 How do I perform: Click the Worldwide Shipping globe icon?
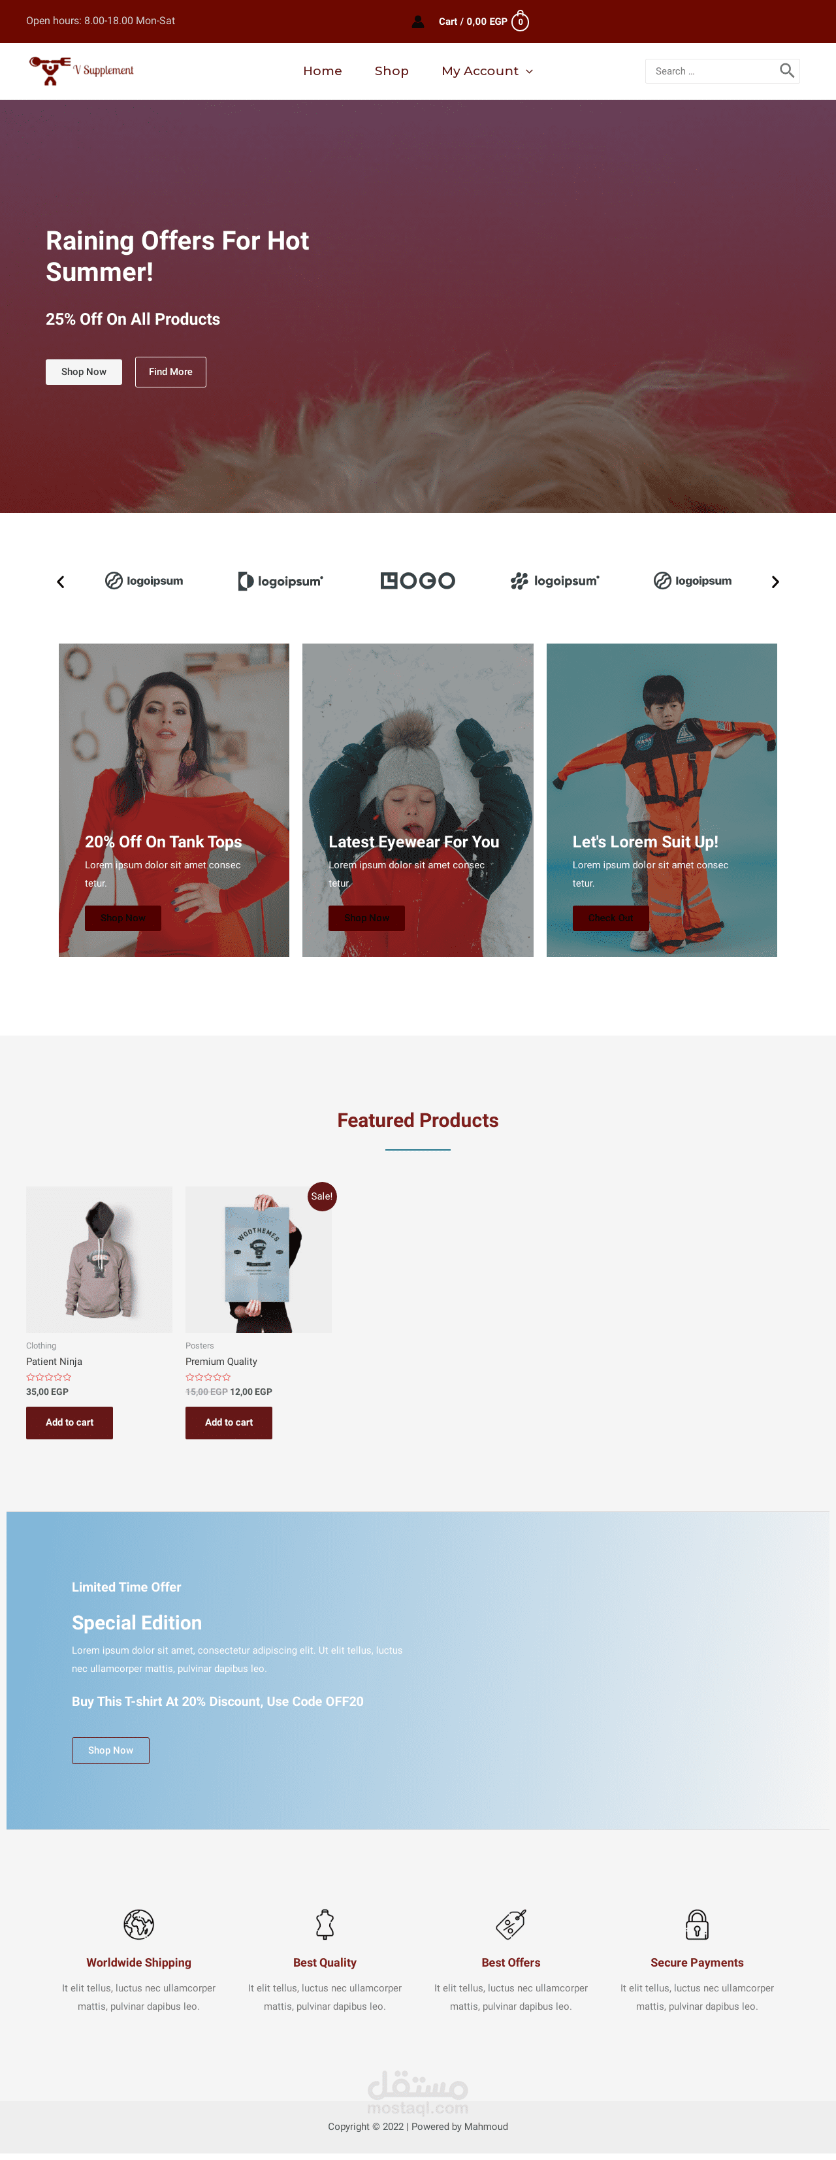(138, 1923)
